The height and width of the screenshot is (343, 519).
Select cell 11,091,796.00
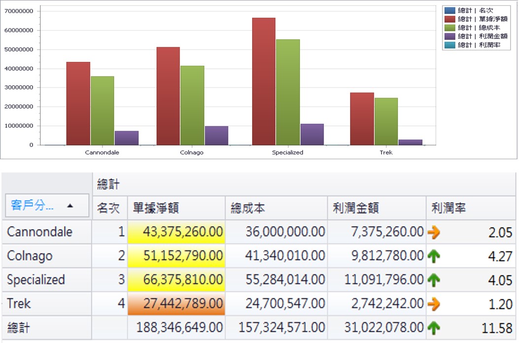click(x=377, y=280)
